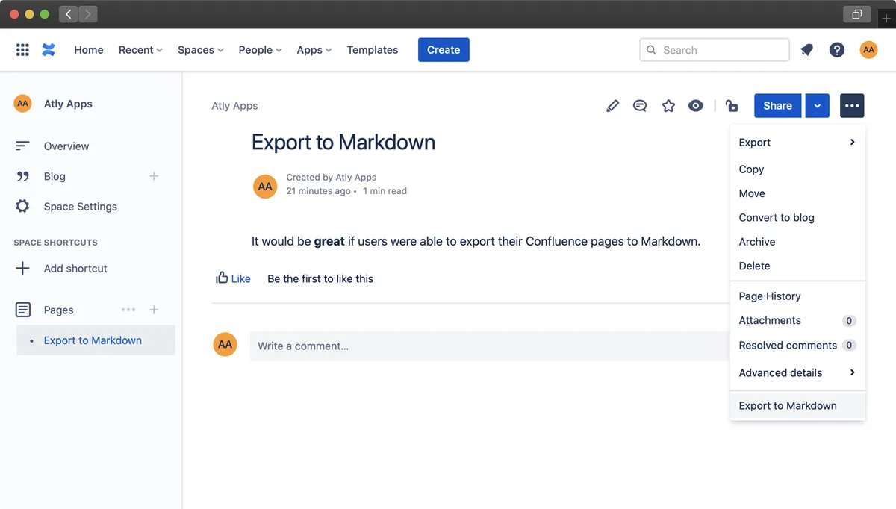Image resolution: width=896 pixels, height=509 pixels.
Task: Click the SPACE SHORTCUTS heading
Action: coord(55,243)
